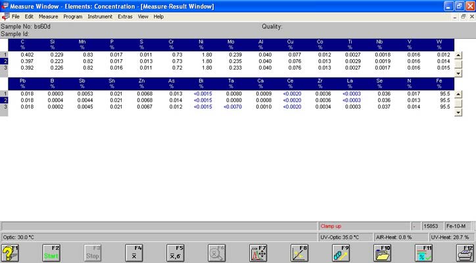Click the F4 mean value button

click(x=134, y=252)
